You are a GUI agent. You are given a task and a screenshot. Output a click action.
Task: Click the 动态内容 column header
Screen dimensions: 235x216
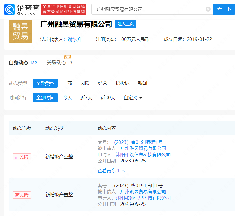point(107,128)
